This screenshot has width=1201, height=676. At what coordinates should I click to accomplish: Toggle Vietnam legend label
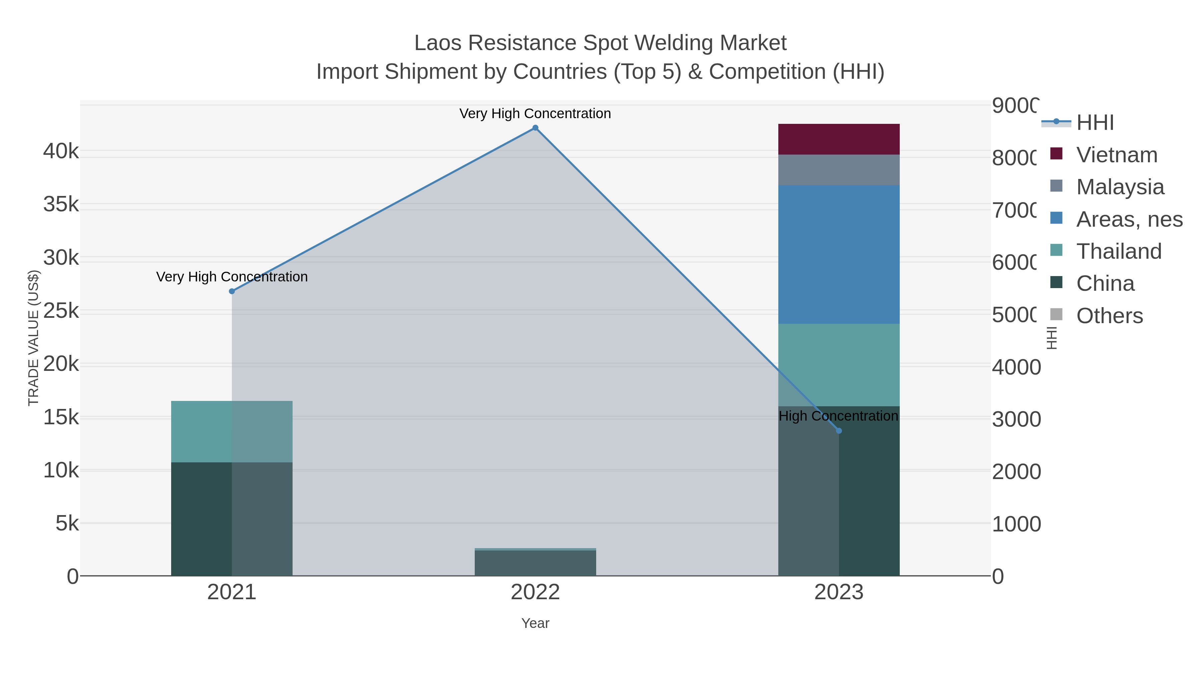pyautogui.click(x=1117, y=155)
